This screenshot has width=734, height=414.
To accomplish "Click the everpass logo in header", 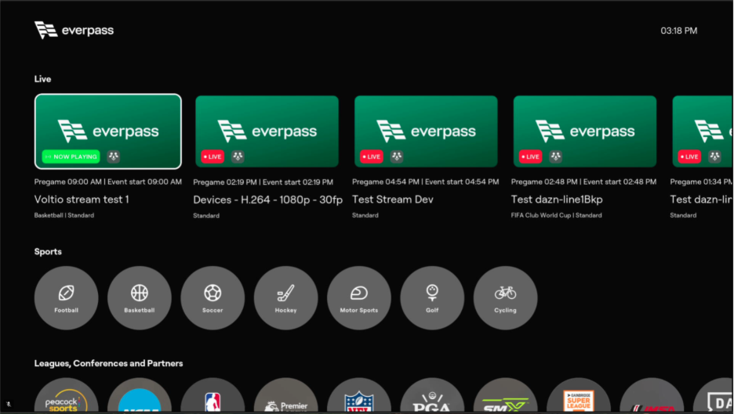I will click(x=74, y=31).
